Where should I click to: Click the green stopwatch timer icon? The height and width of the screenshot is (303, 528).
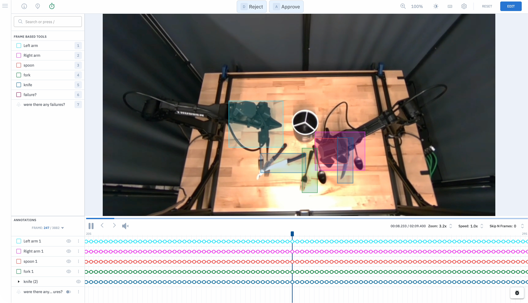(52, 6)
